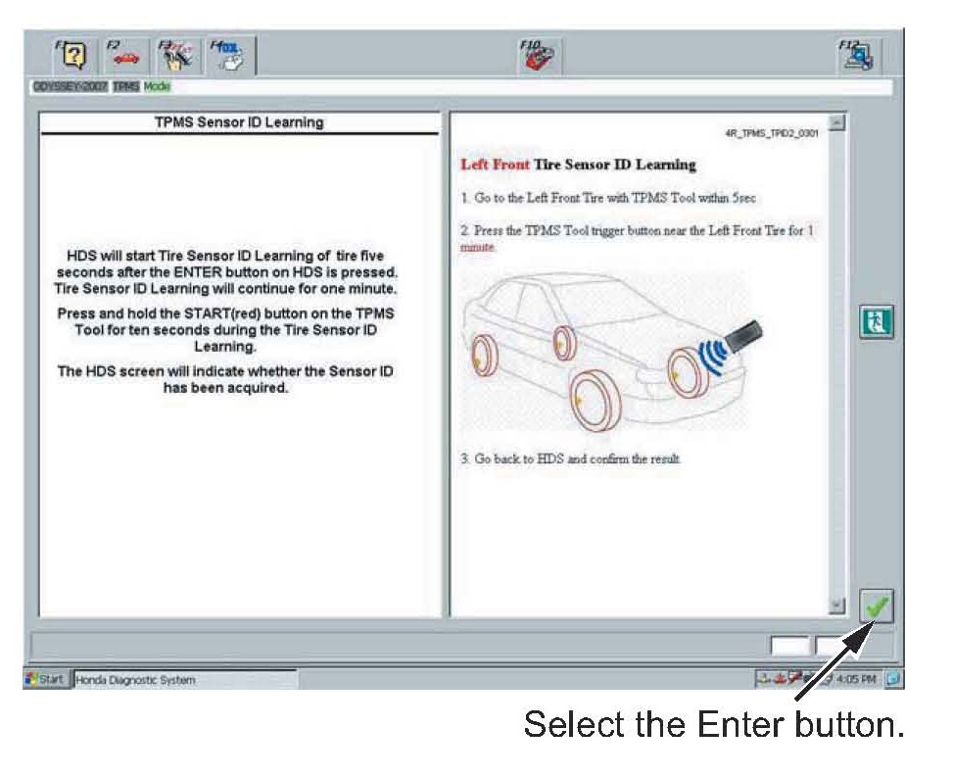Screen dimensions: 953x777
Task: Click the F12 computer icon in toolbar
Action: coord(859,57)
